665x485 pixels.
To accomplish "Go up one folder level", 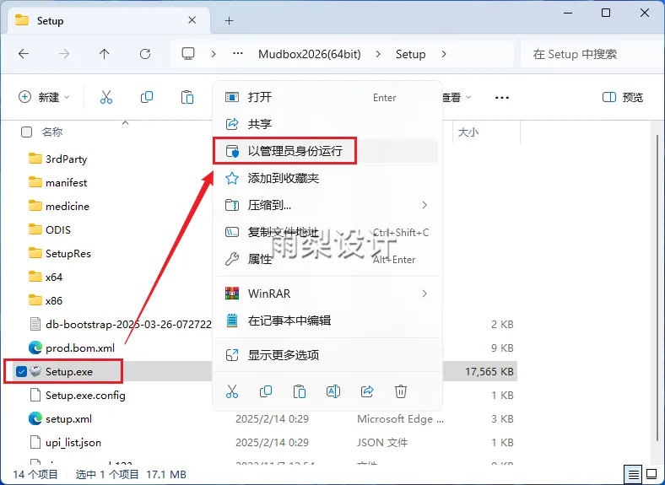I will (104, 54).
